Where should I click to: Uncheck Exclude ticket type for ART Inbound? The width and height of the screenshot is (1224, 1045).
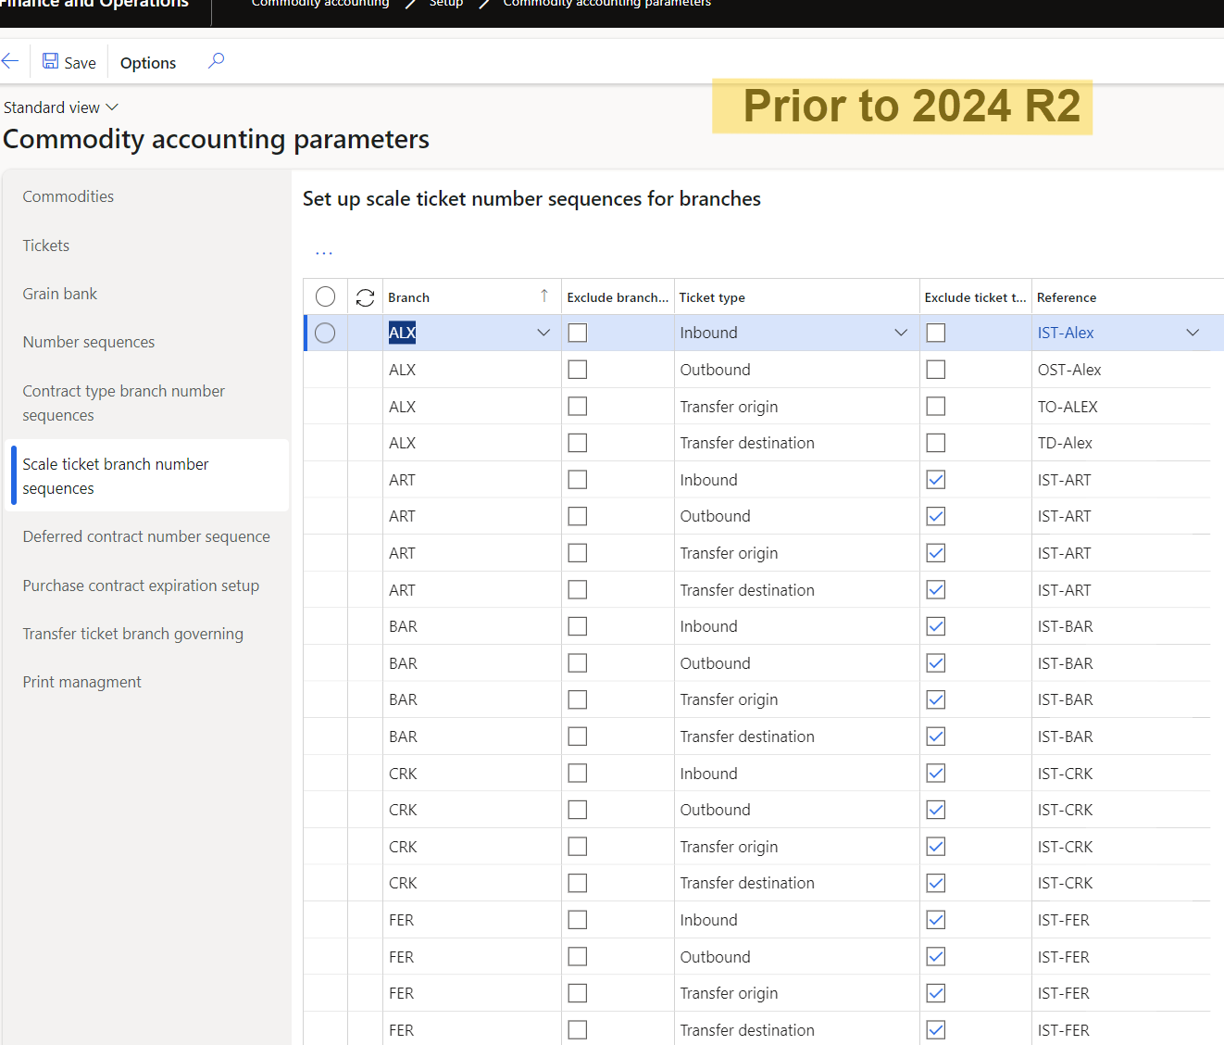pos(935,479)
